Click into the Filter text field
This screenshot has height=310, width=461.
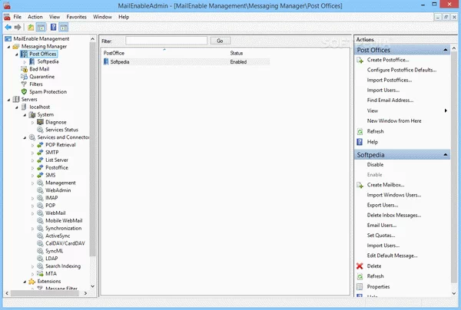click(167, 41)
